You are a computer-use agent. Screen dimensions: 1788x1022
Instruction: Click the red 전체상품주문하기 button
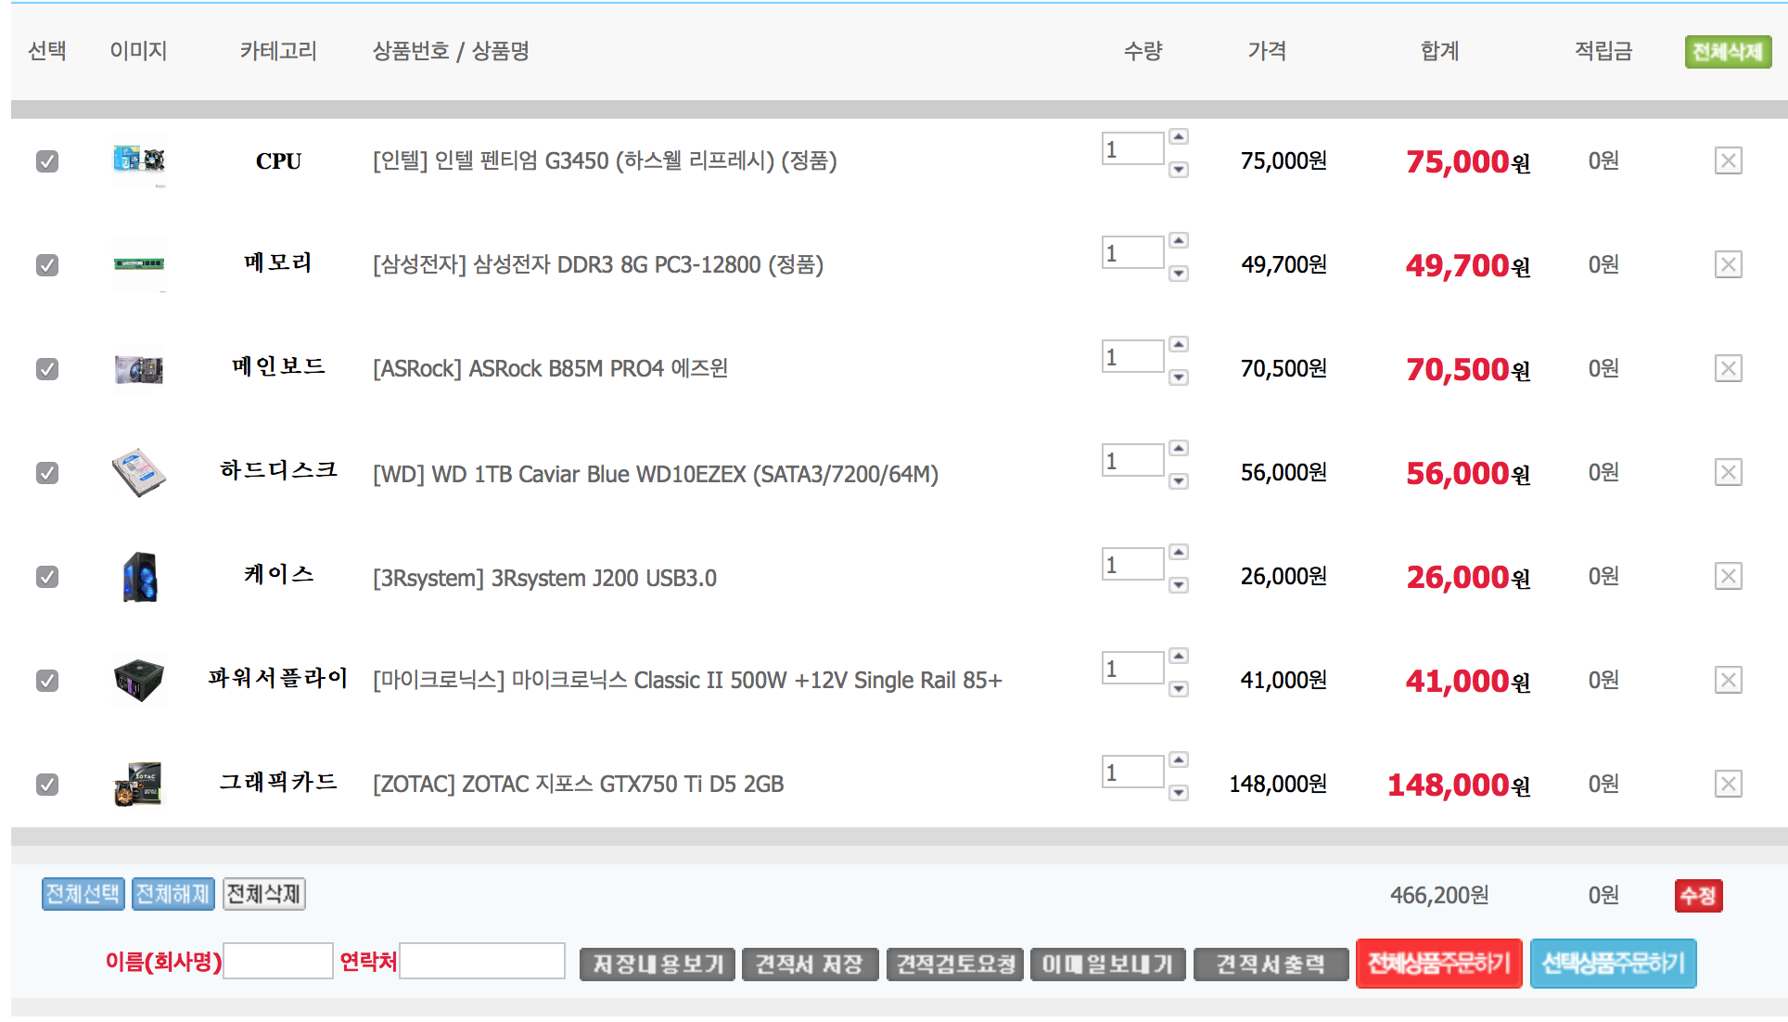point(1438,964)
